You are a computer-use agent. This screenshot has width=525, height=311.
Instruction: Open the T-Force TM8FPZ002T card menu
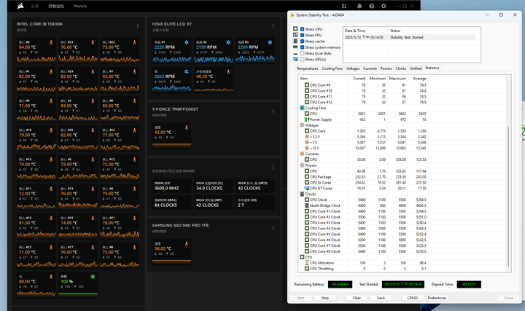coord(273,111)
